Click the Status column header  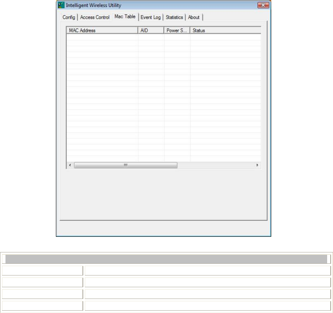(x=226, y=30)
